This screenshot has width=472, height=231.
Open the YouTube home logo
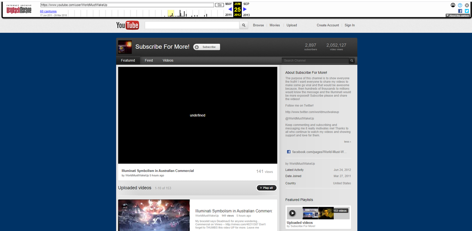point(128,25)
